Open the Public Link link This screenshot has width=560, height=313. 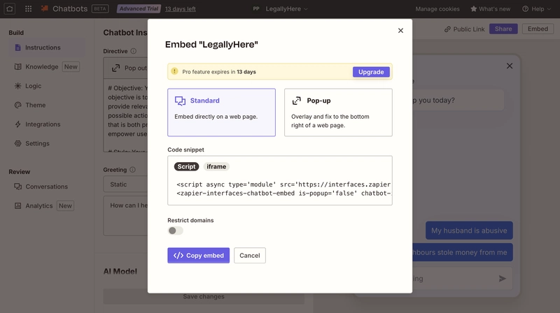(464, 29)
